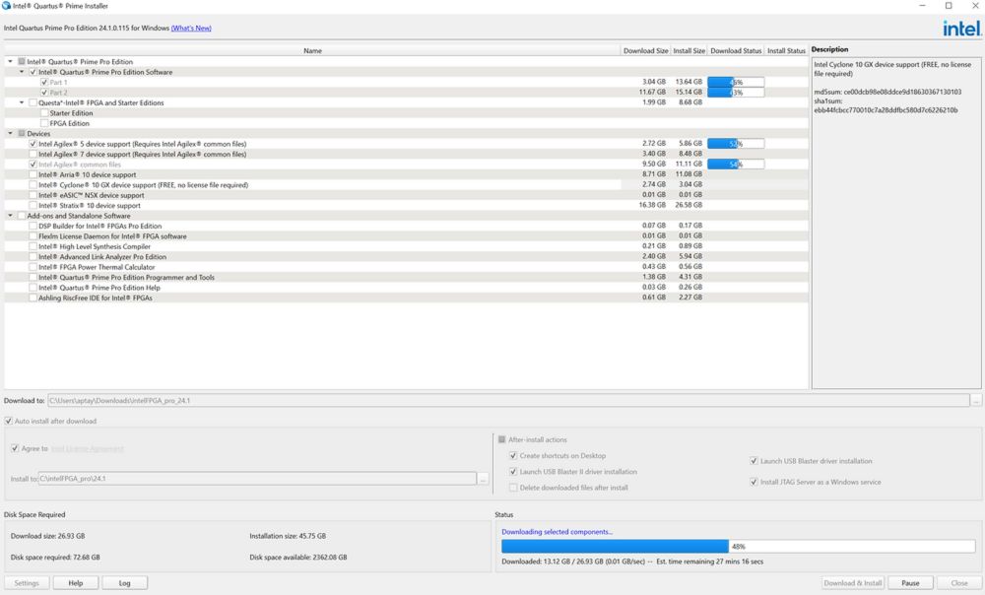Screen dimensions: 985x595
Task: Click the Part 2 download progress bar
Action: tap(736, 93)
